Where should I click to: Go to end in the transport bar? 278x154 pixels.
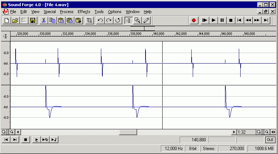click(266, 20)
